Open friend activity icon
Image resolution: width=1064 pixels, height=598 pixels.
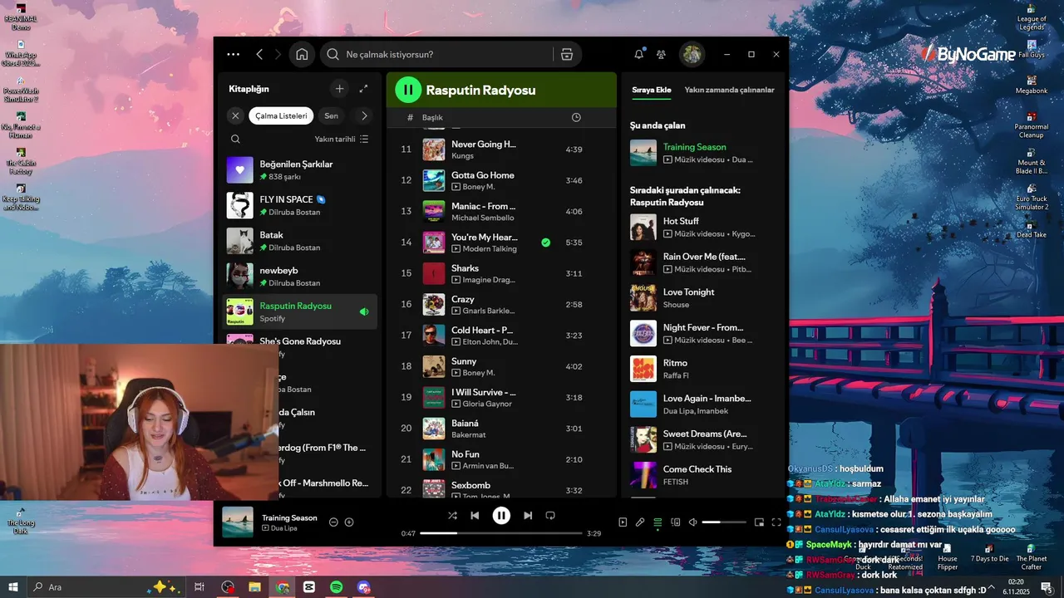tap(661, 54)
